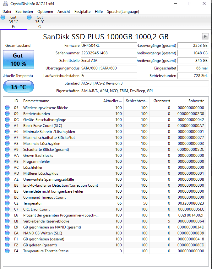Screen dimensions: 212x269
Task: Click status icon for Programmfehler
Action: pyautogui.click(x=7, y=161)
